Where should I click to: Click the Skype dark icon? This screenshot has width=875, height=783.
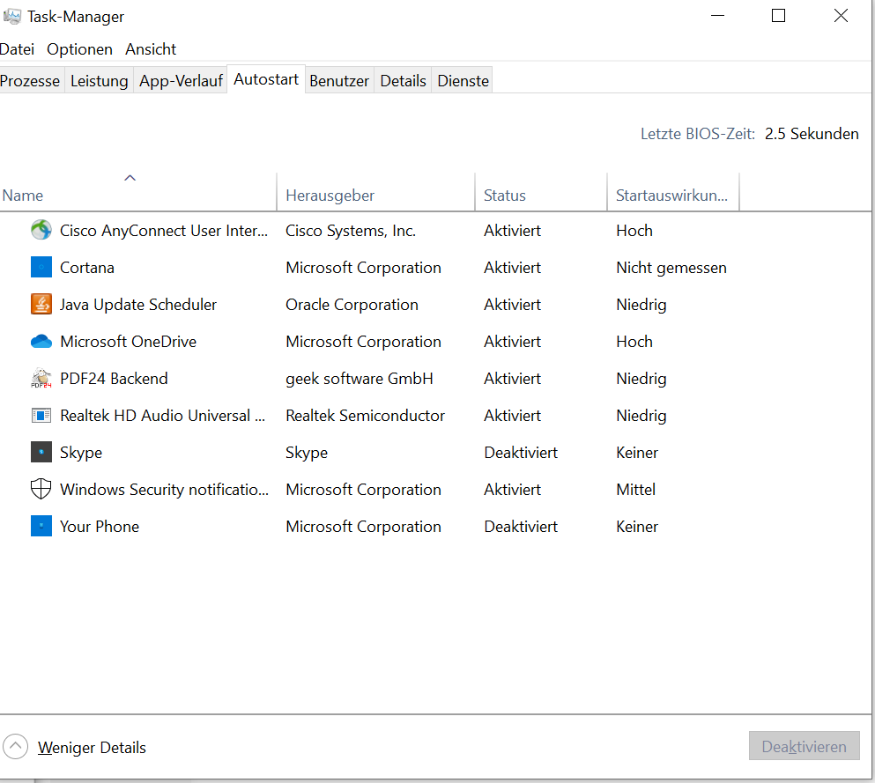coord(41,453)
